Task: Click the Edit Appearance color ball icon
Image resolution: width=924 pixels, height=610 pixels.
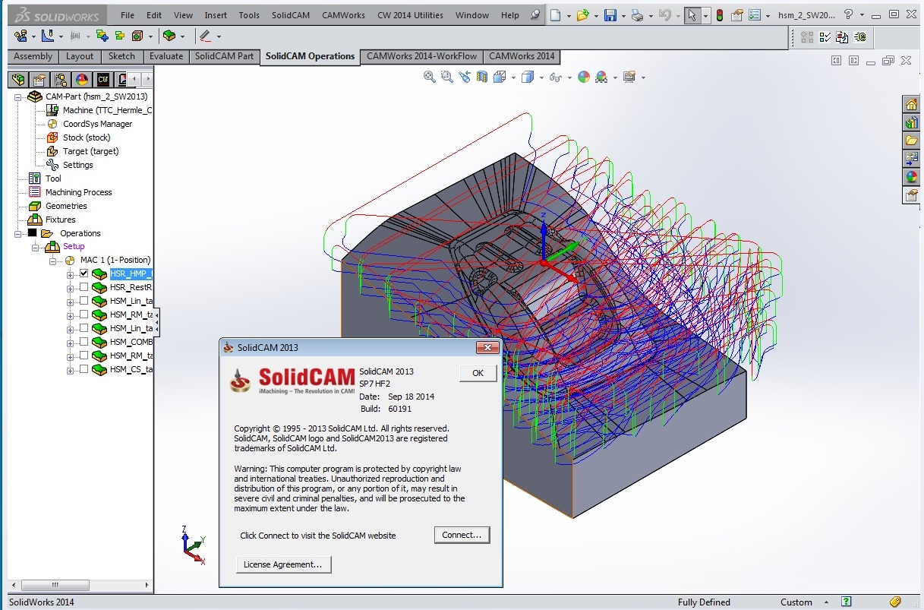Action: point(583,77)
